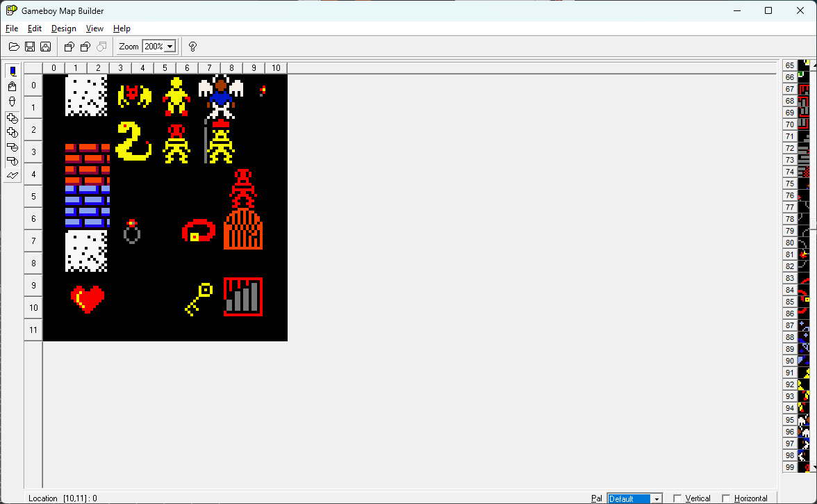Select tile 99 in the tile list

click(x=795, y=467)
